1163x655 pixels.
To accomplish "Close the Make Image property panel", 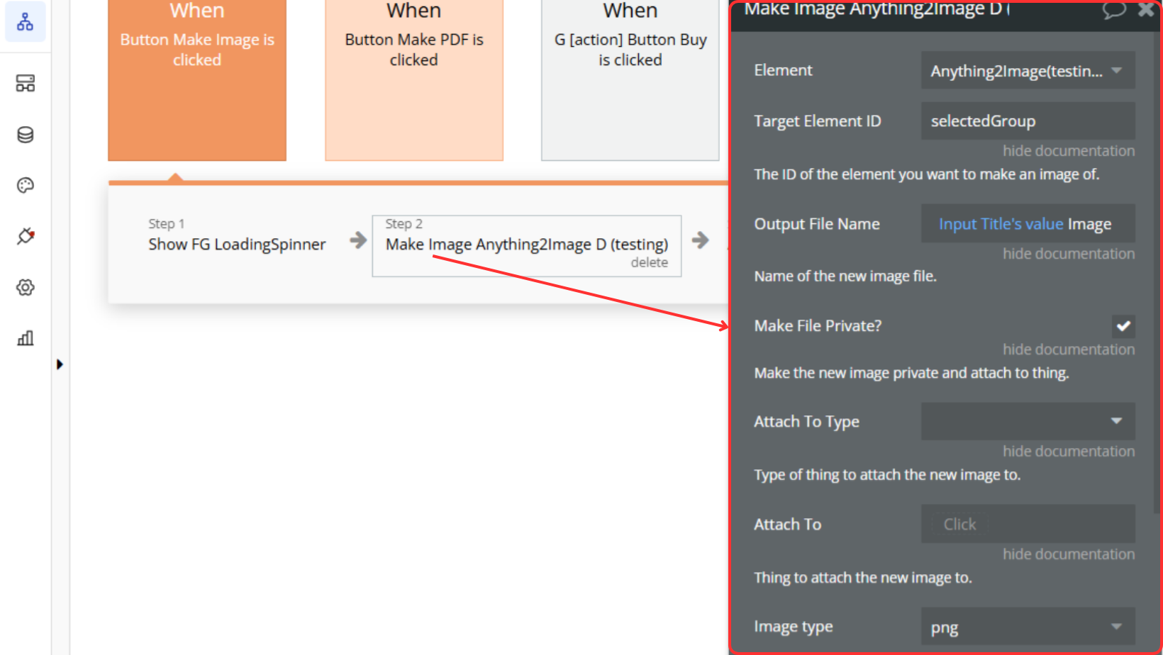I will click(1146, 9).
